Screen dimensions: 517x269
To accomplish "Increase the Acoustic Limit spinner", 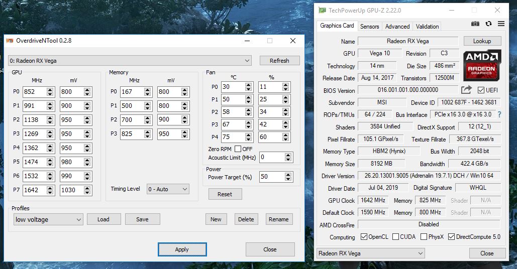I will [288, 156].
